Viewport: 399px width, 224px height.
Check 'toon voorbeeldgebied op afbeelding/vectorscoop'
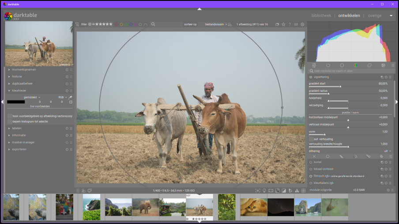click(10, 116)
